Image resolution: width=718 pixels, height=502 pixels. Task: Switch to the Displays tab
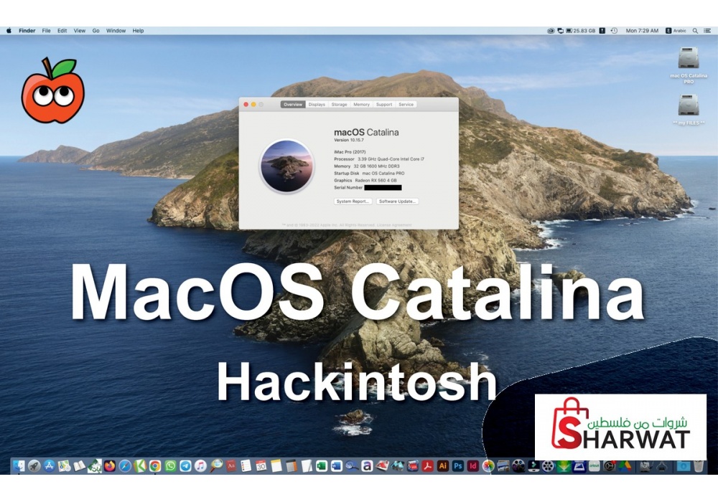pos(317,104)
